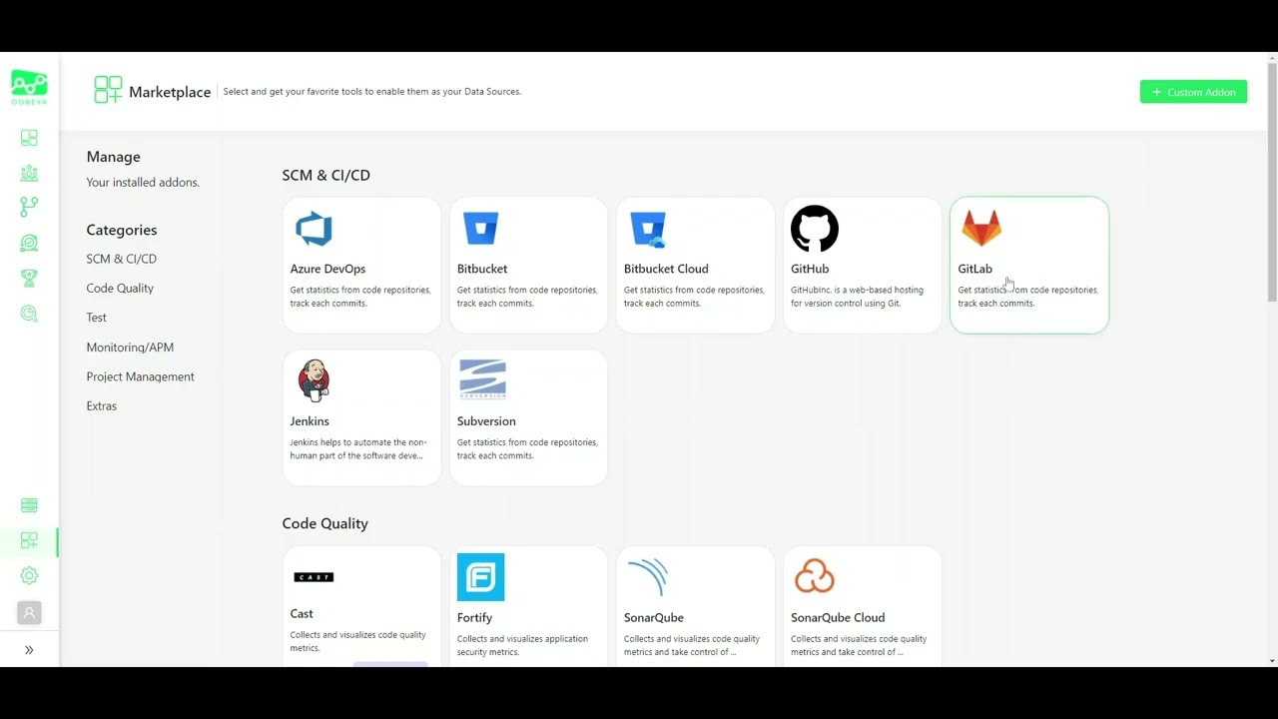Select the Test category
The height and width of the screenshot is (719, 1278).
pyautogui.click(x=96, y=318)
